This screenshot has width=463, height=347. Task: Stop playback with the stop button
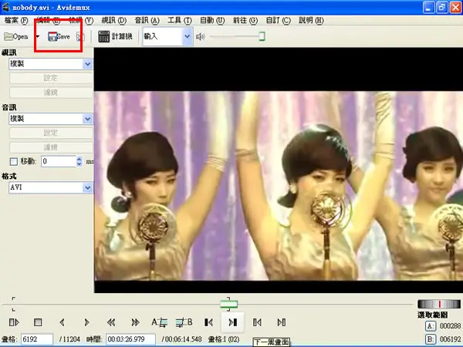38,322
